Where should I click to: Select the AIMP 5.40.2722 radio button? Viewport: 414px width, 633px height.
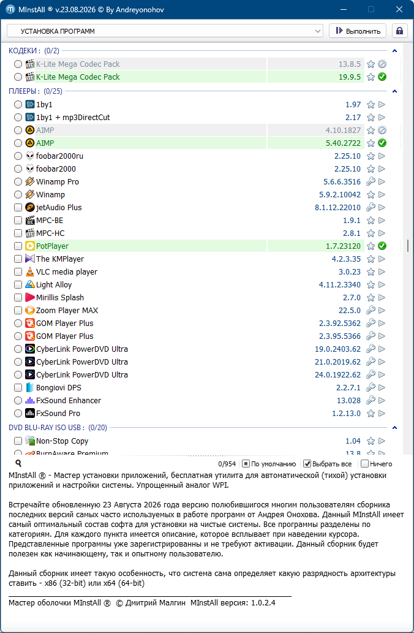point(18,143)
